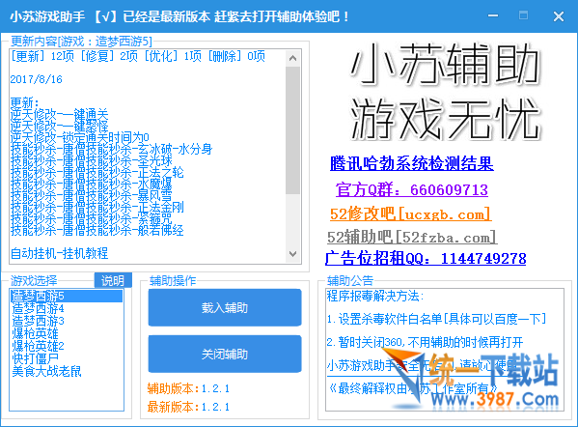Image resolution: width=578 pixels, height=427 pixels.
Task: Click the 程序报毒解决方法 announcement heading
Action: 375,296
